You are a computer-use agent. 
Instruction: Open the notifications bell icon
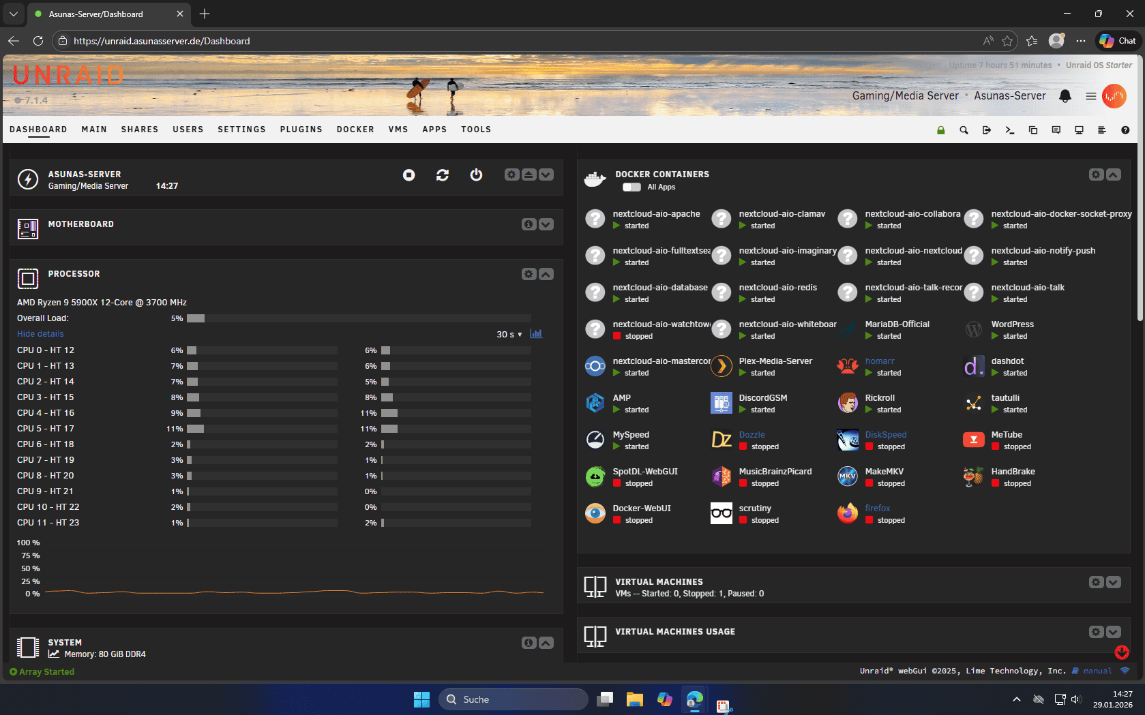click(1065, 96)
